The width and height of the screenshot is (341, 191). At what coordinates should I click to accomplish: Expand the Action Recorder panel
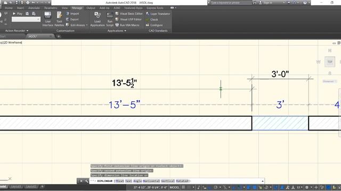[17, 31]
